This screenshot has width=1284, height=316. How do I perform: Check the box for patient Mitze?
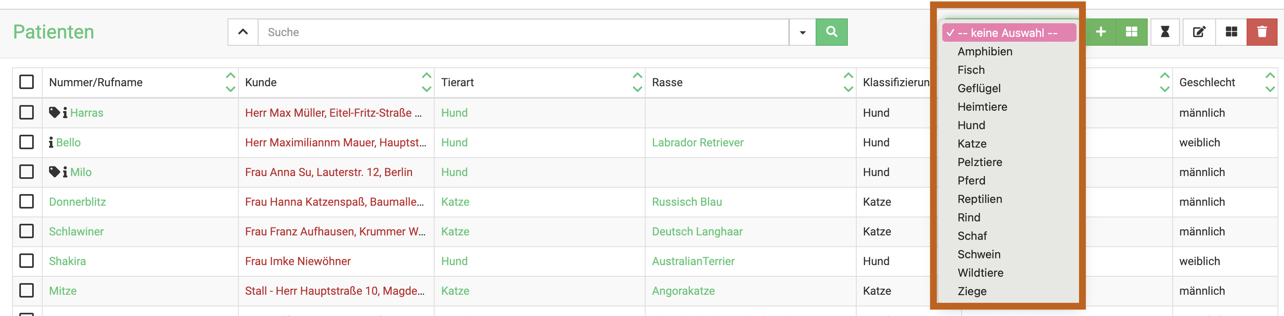[27, 291]
